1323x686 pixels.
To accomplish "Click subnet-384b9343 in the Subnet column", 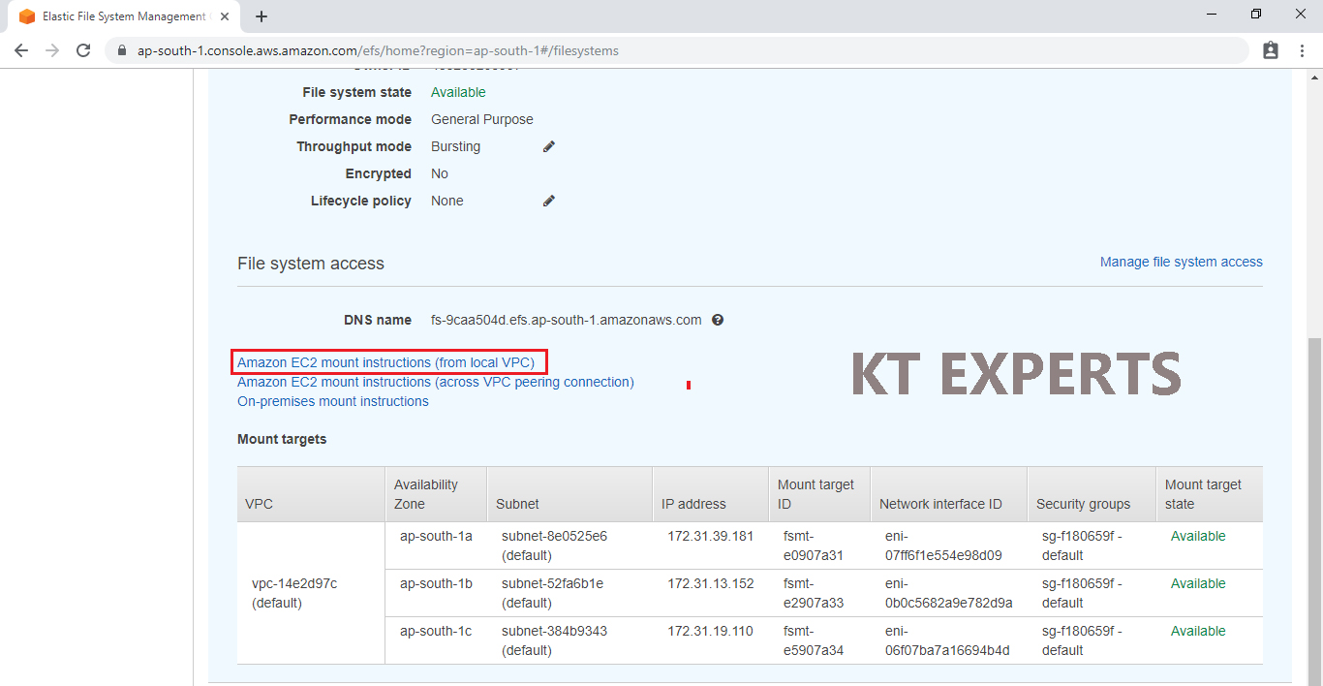I will pyautogui.click(x=554, y=631).
